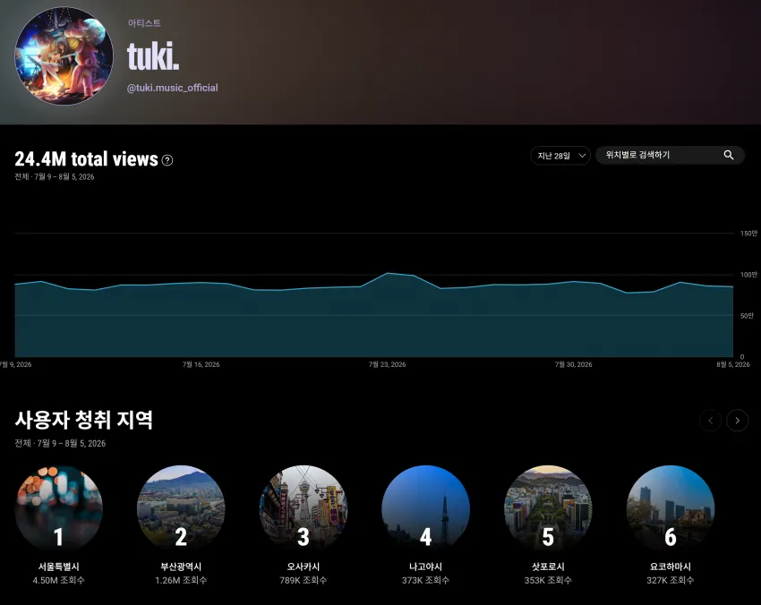The width and height of the screenshot is (761, 605).
Task: Open the @tuki.music_official channel handle
Action: pos(172,88)
